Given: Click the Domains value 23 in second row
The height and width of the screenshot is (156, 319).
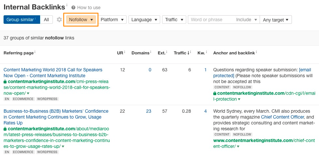Looking at the screenshot, I should click(149, 111).
